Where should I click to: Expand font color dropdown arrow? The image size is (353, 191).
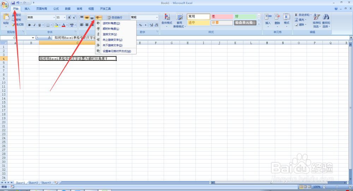[67, 25]
